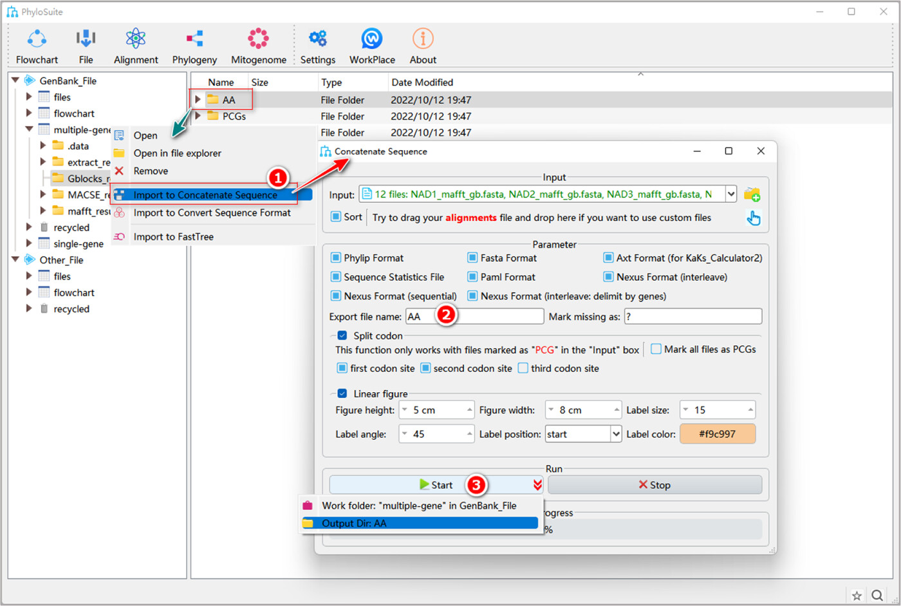Click the drag-and-drop hand pointer icon
Image resolution: width=901 pixels, height=606 pixels.
753,218
